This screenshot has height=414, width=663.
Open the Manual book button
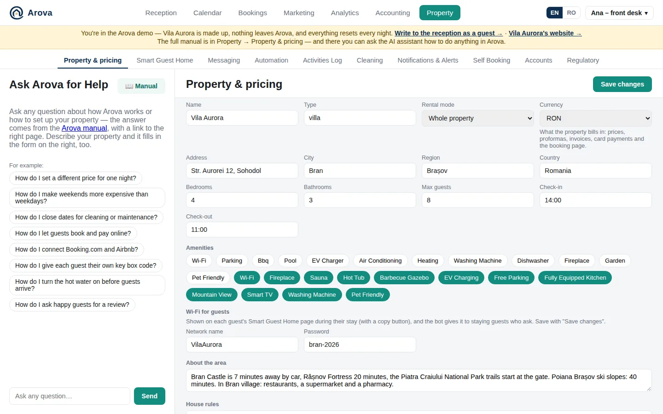[141, 86]
